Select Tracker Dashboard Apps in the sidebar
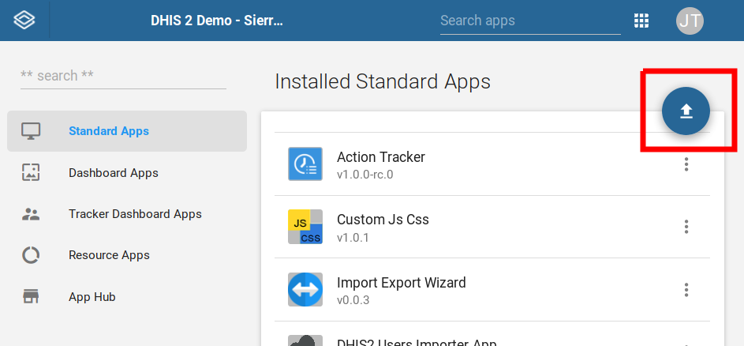The height and width of the screenshot is (346, 744). click(127, 214)
